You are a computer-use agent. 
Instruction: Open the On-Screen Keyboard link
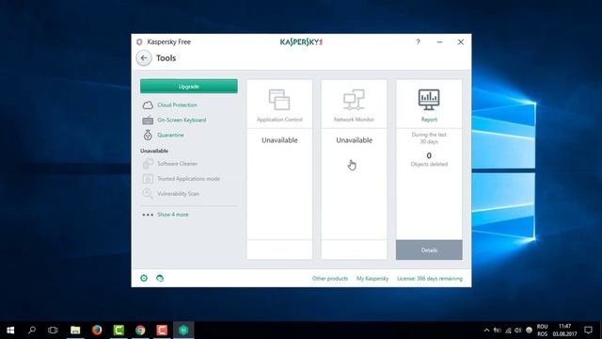pyautogui.click(x=182, y=120)
